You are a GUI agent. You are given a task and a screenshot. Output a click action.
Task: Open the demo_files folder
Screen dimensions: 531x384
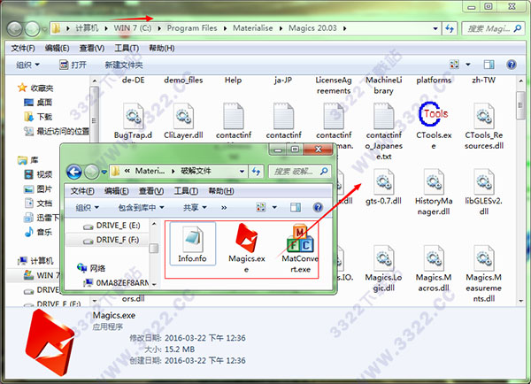click(183, 81)
